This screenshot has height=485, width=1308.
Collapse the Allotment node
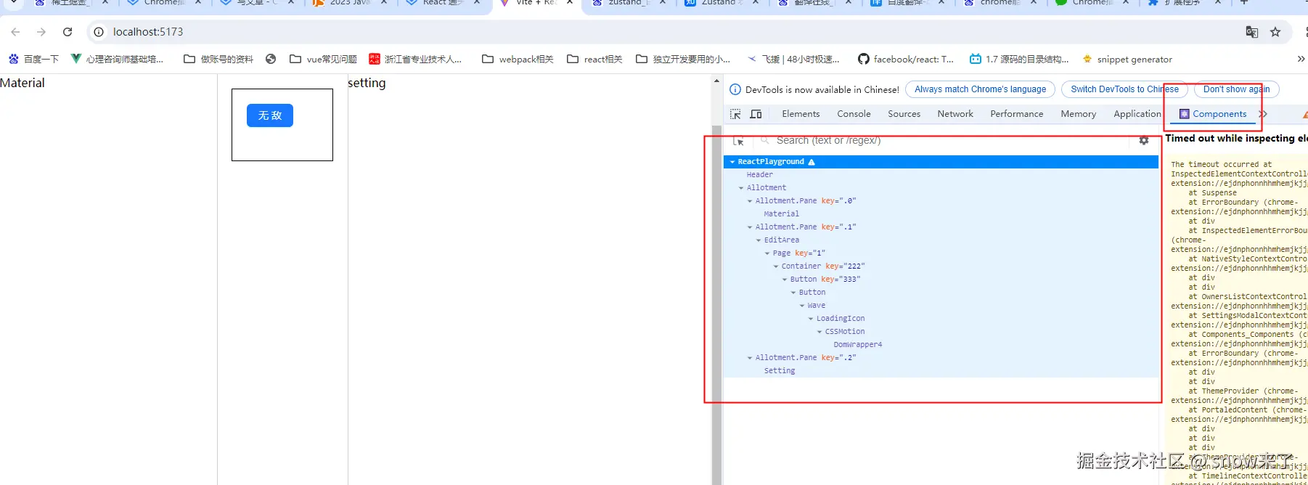coord(741,188)
